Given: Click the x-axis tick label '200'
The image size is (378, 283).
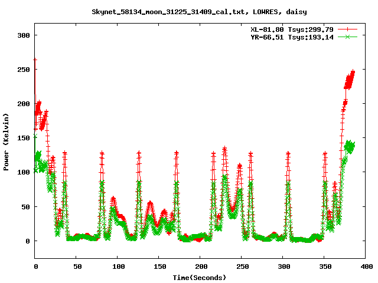Looking at the screenshot, I should 201,266.
